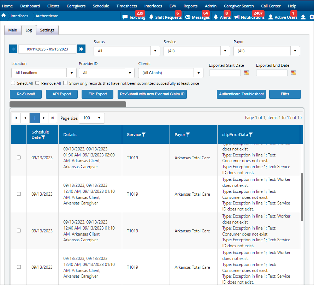
Task: Click the grid vertical scrollbar thumb
Action: [302, 197]
